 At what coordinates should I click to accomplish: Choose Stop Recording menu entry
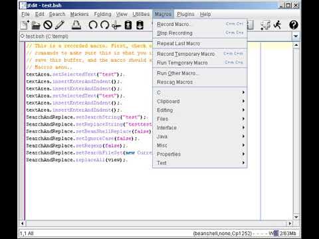click(x=200, y=33)
